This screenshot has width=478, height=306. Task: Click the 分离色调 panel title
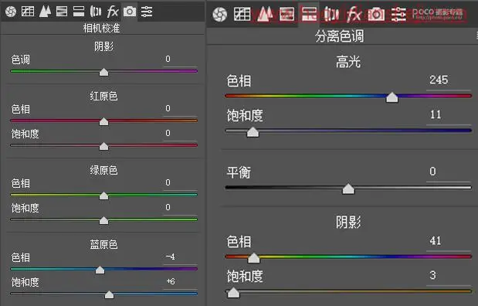[339, 36]
